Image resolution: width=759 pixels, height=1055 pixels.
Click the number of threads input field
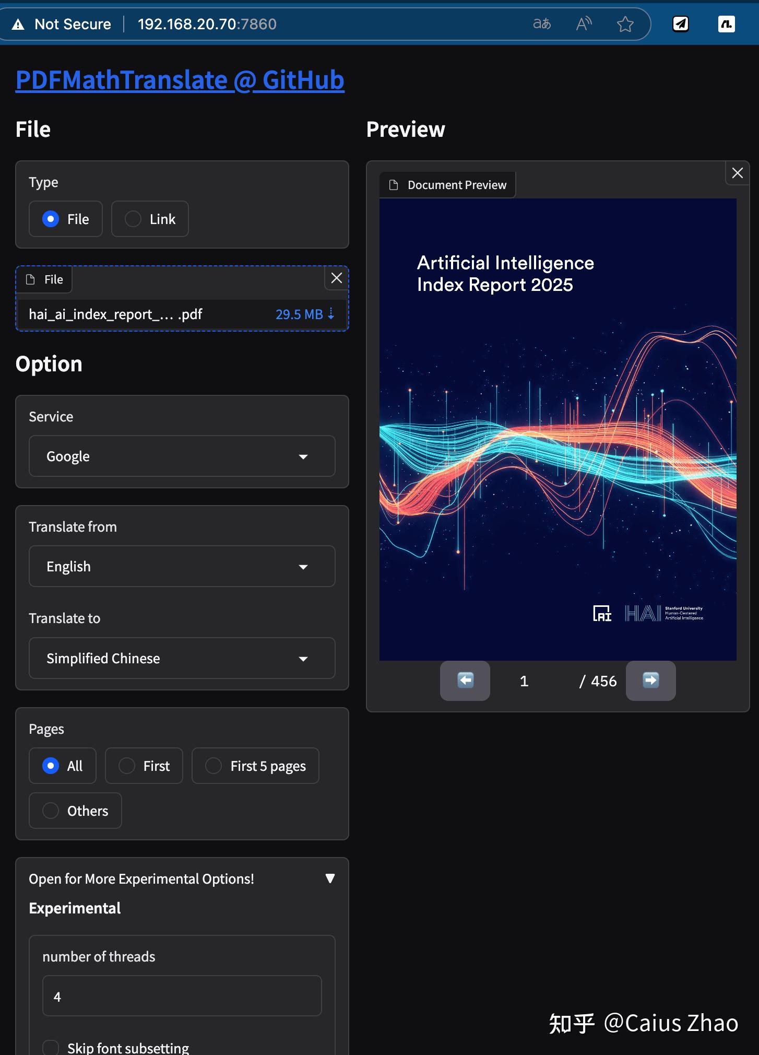(182, 996)
